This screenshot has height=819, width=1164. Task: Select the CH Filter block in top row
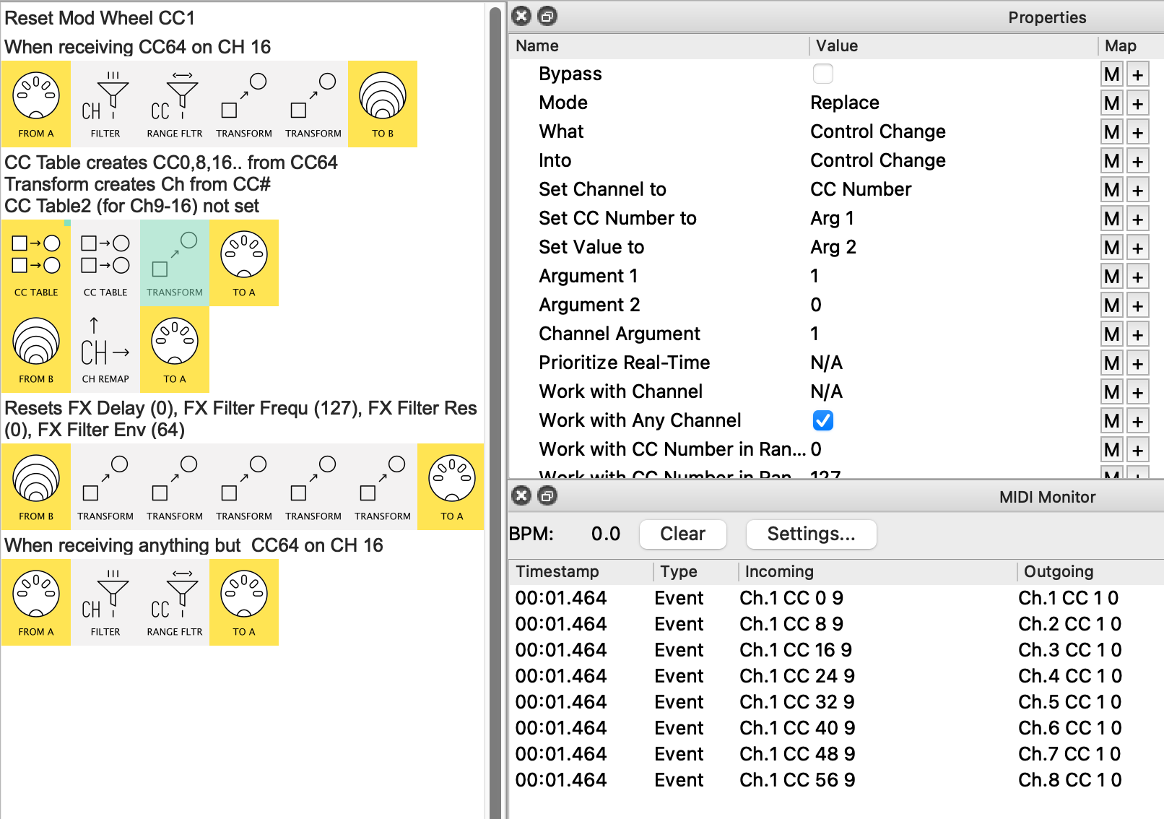pyautogui.click(x=105, y=104)
